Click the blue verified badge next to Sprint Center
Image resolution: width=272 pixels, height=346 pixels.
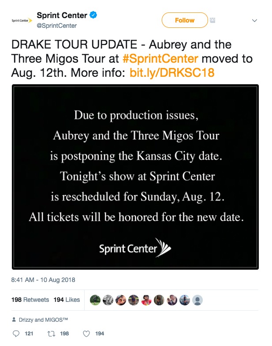pyautogui.click(x=93, y=15)
